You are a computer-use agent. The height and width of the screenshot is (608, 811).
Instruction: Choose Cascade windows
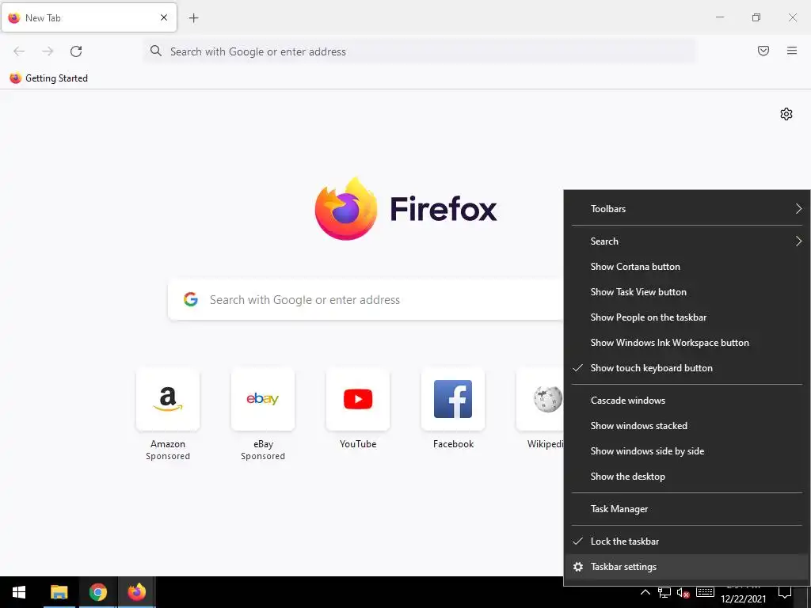pyautogui.click(x=687, y=401)
